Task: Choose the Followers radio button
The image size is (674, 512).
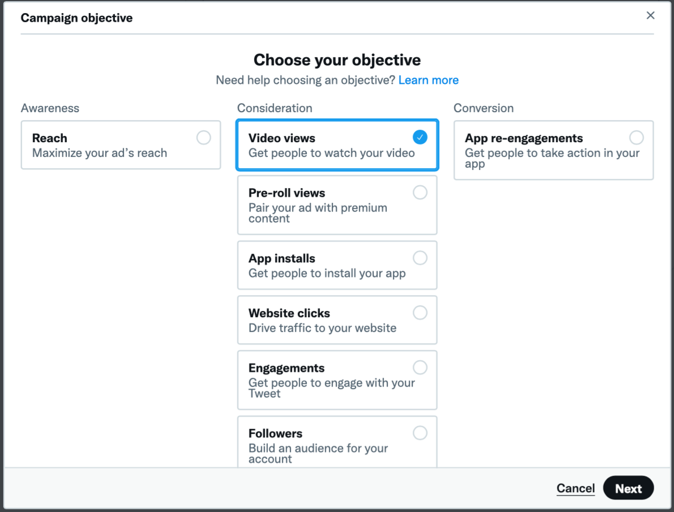Action: point(420,433)
